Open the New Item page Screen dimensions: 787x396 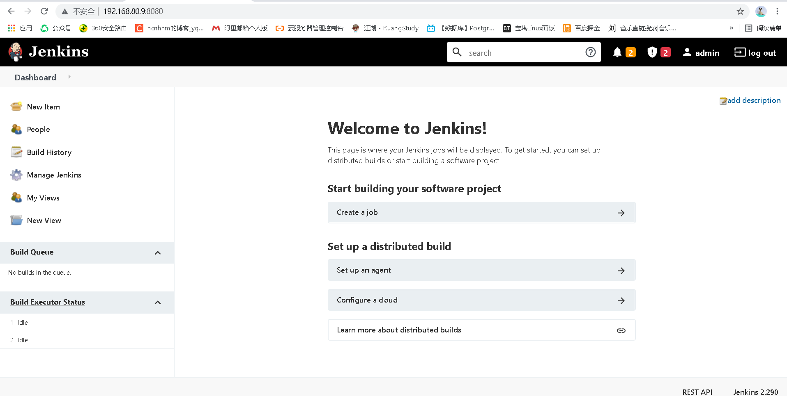click(44, 107)
